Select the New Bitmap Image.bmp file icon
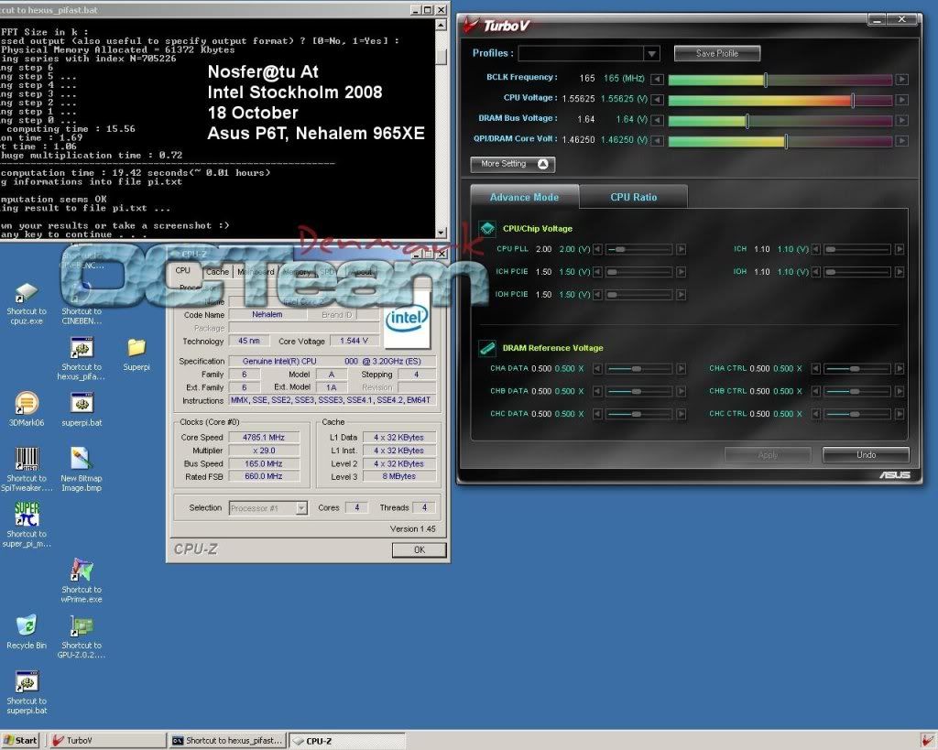The width and height of the screenshot is (938, 750). (x=82, y=470)
